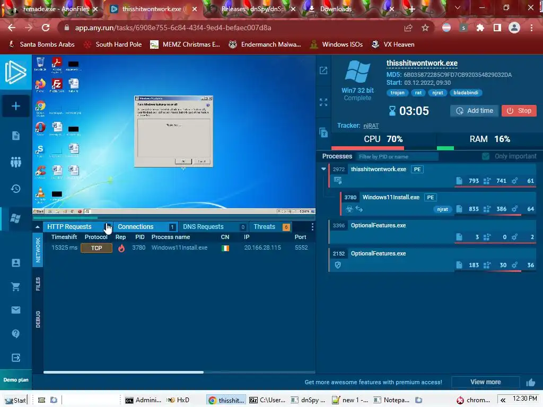The width and height of the screenshot is (543, 407).
Task: Expand hidden system tray icons
Action: click(503, 400)
